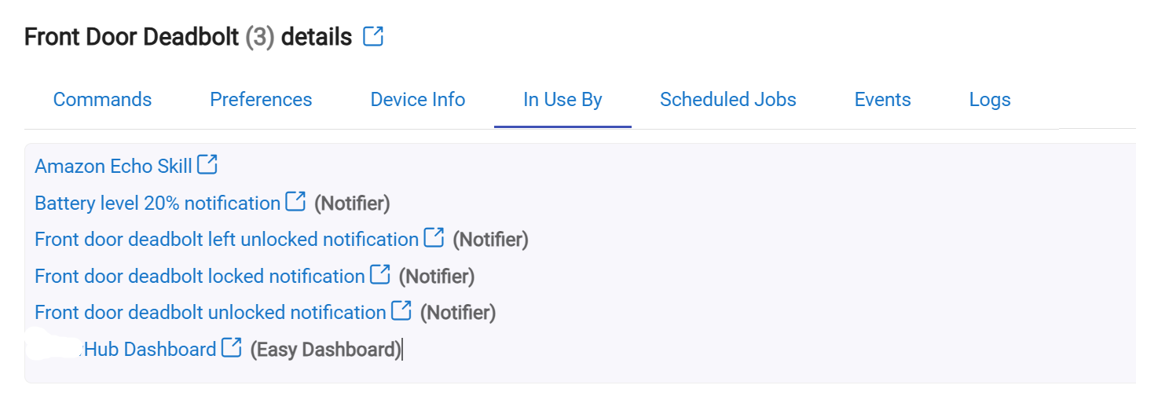The width and height of the screenshot is (1158, 407).
Task: Open Front door deadbolt locked notification link
Action: [200, 277]
